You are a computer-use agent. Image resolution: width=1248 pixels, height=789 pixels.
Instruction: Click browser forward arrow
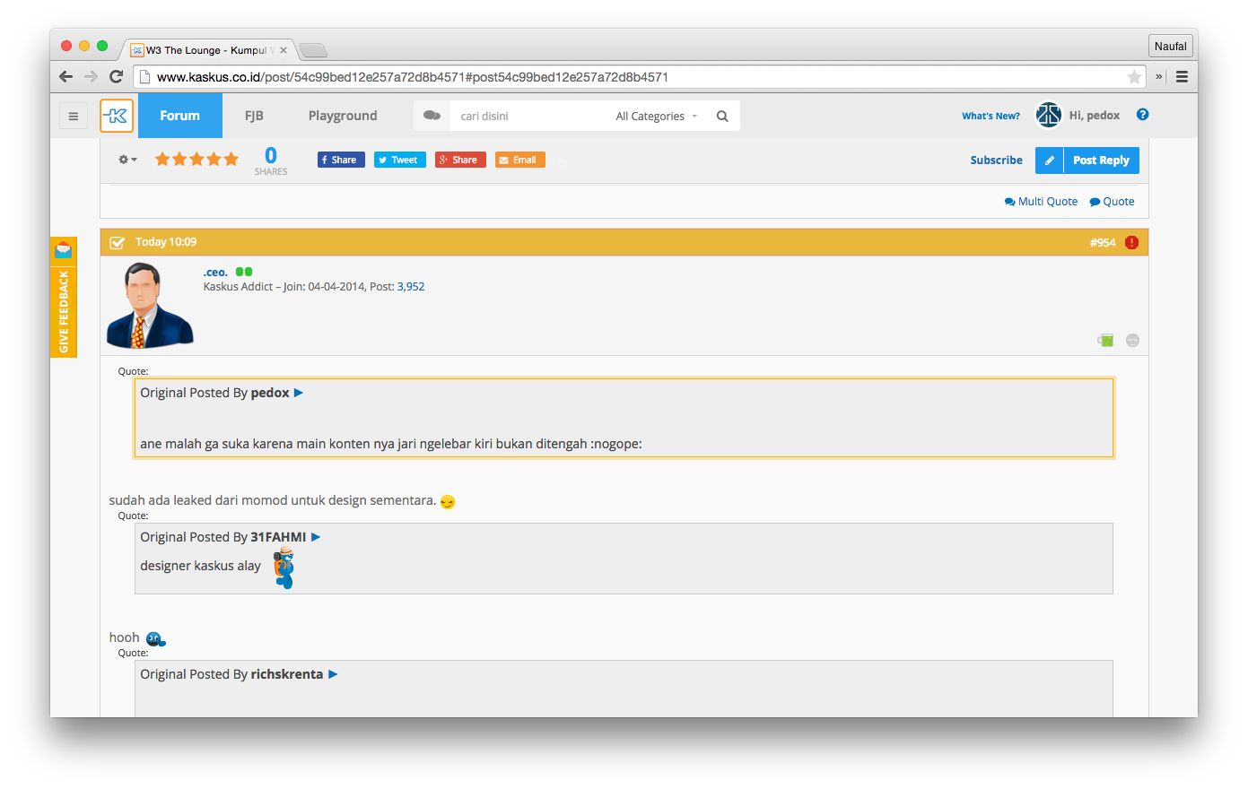tap(91, 77)
